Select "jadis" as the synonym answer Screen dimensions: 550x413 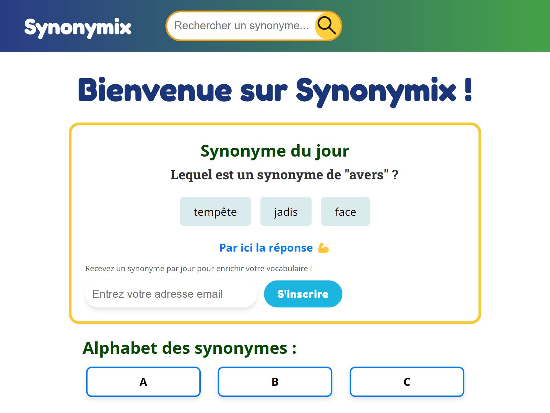(x=286, y=211)
